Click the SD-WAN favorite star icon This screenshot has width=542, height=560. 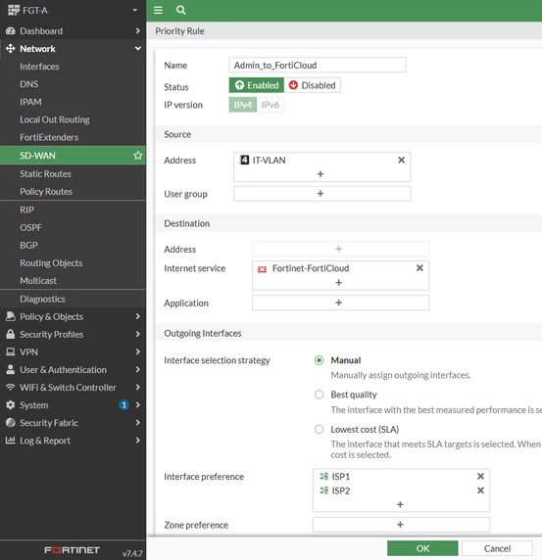click(137, 156)
